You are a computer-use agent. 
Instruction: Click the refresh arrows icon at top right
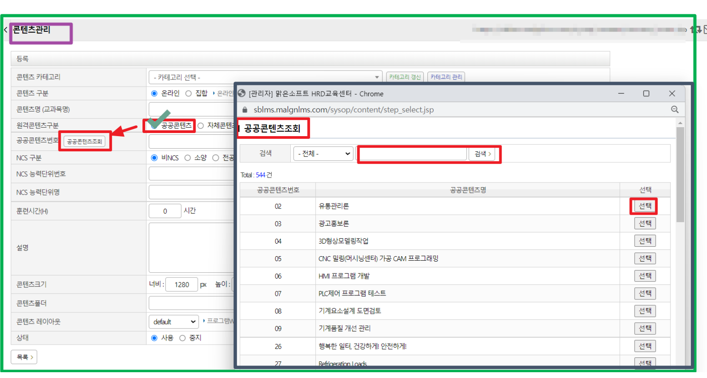click(695, 29)
